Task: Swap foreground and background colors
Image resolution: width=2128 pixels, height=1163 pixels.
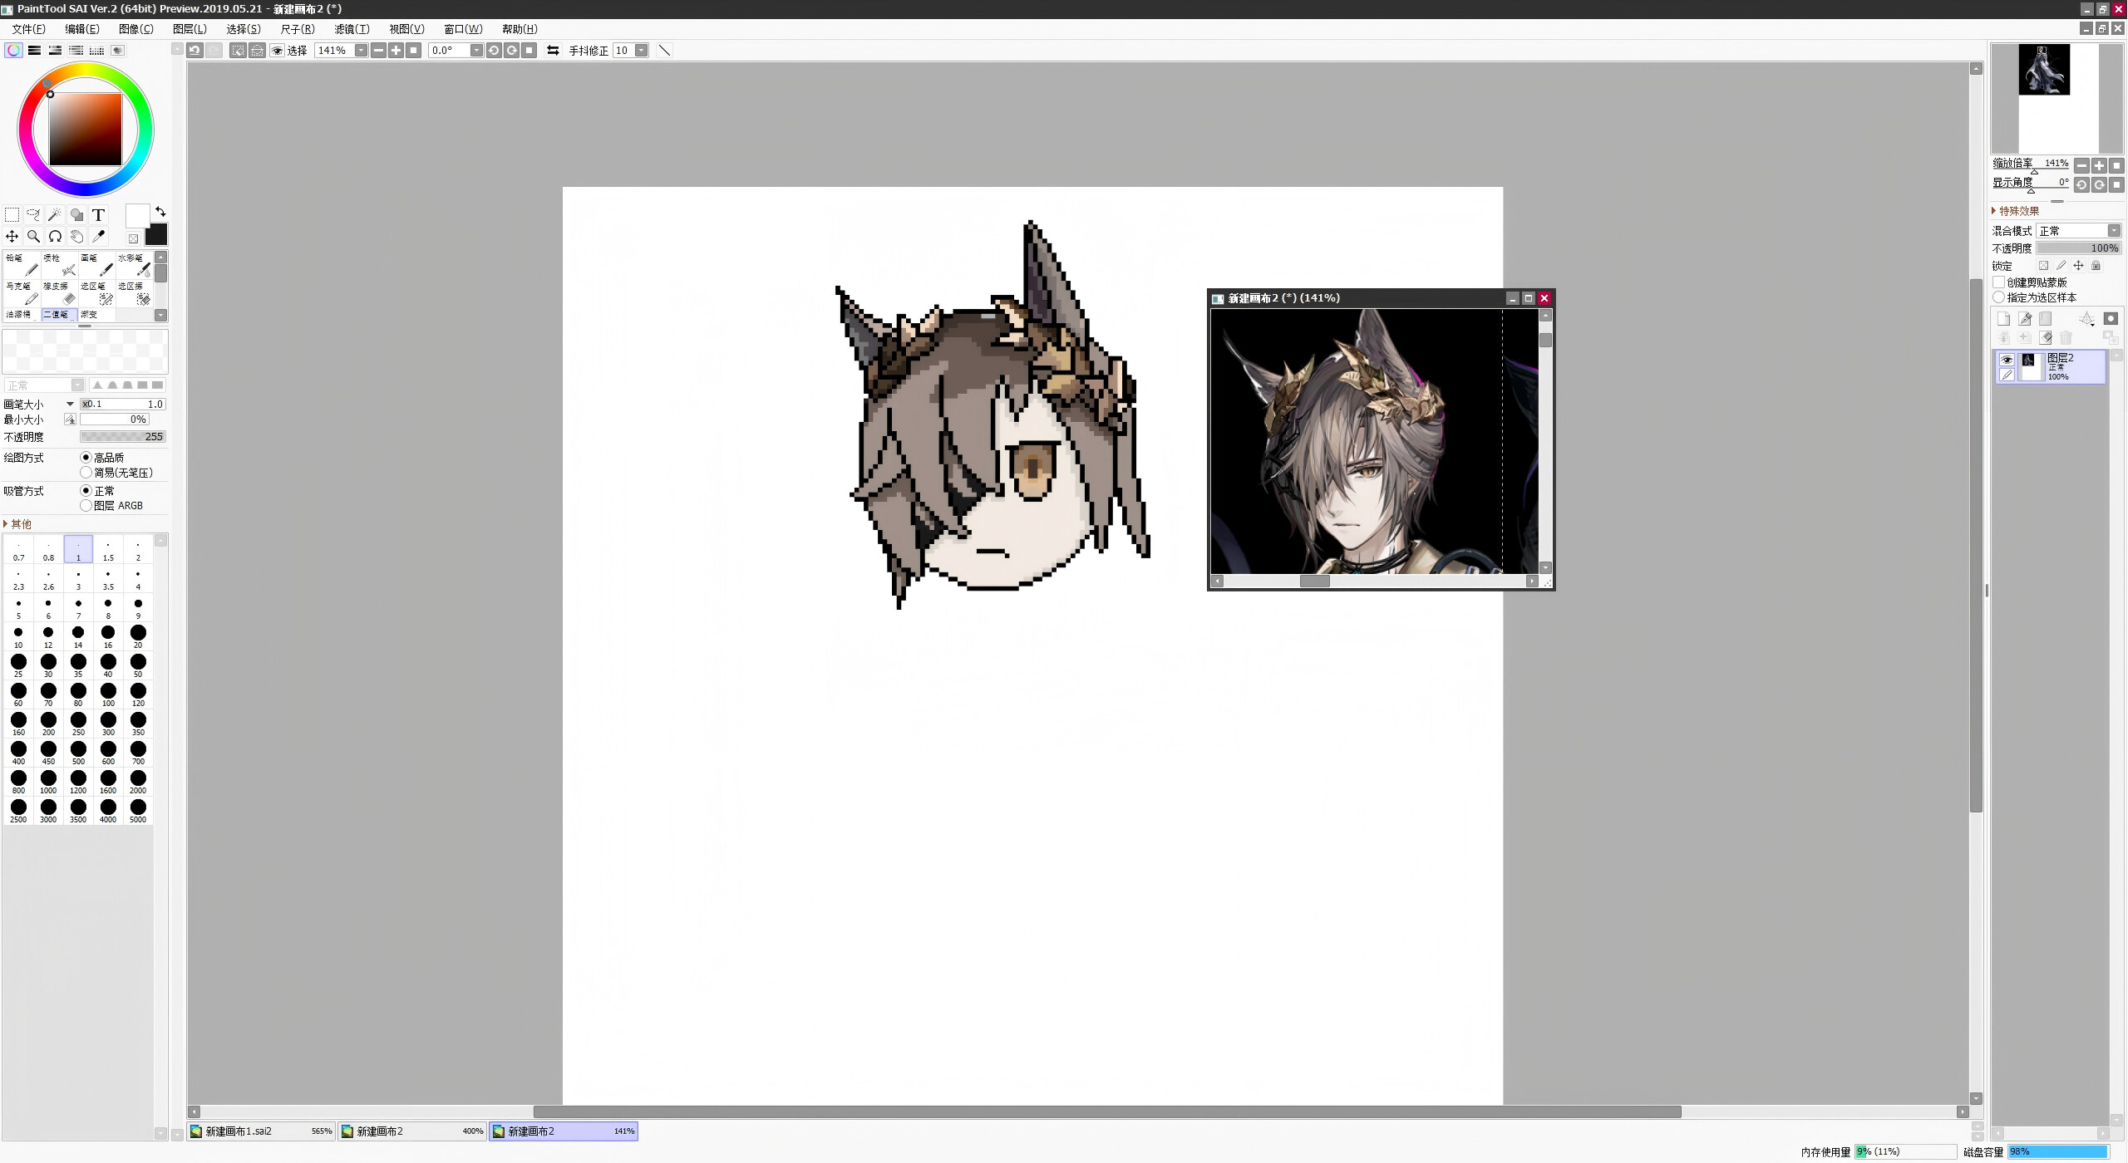Action: pyautogui.click(x=160, y=212)
